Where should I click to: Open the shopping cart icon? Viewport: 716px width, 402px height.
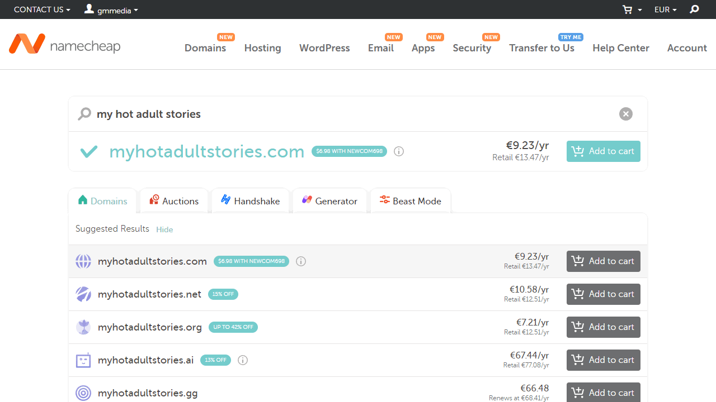628,9
